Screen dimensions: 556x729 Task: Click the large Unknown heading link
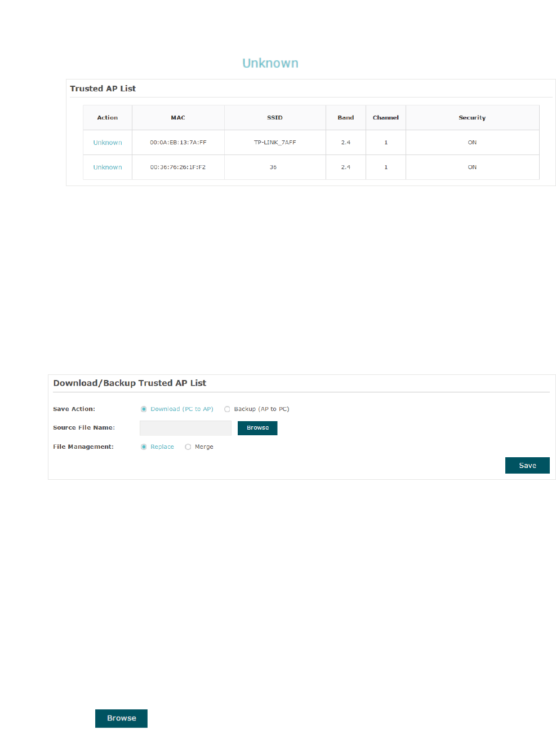click(x=270, y=63)
